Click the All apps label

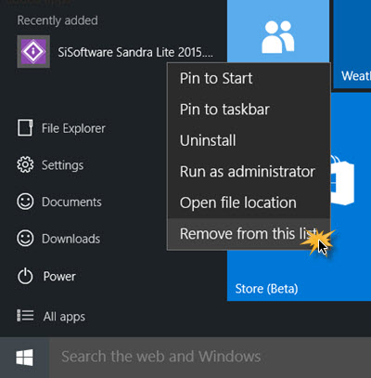click(x=64, y=317)
